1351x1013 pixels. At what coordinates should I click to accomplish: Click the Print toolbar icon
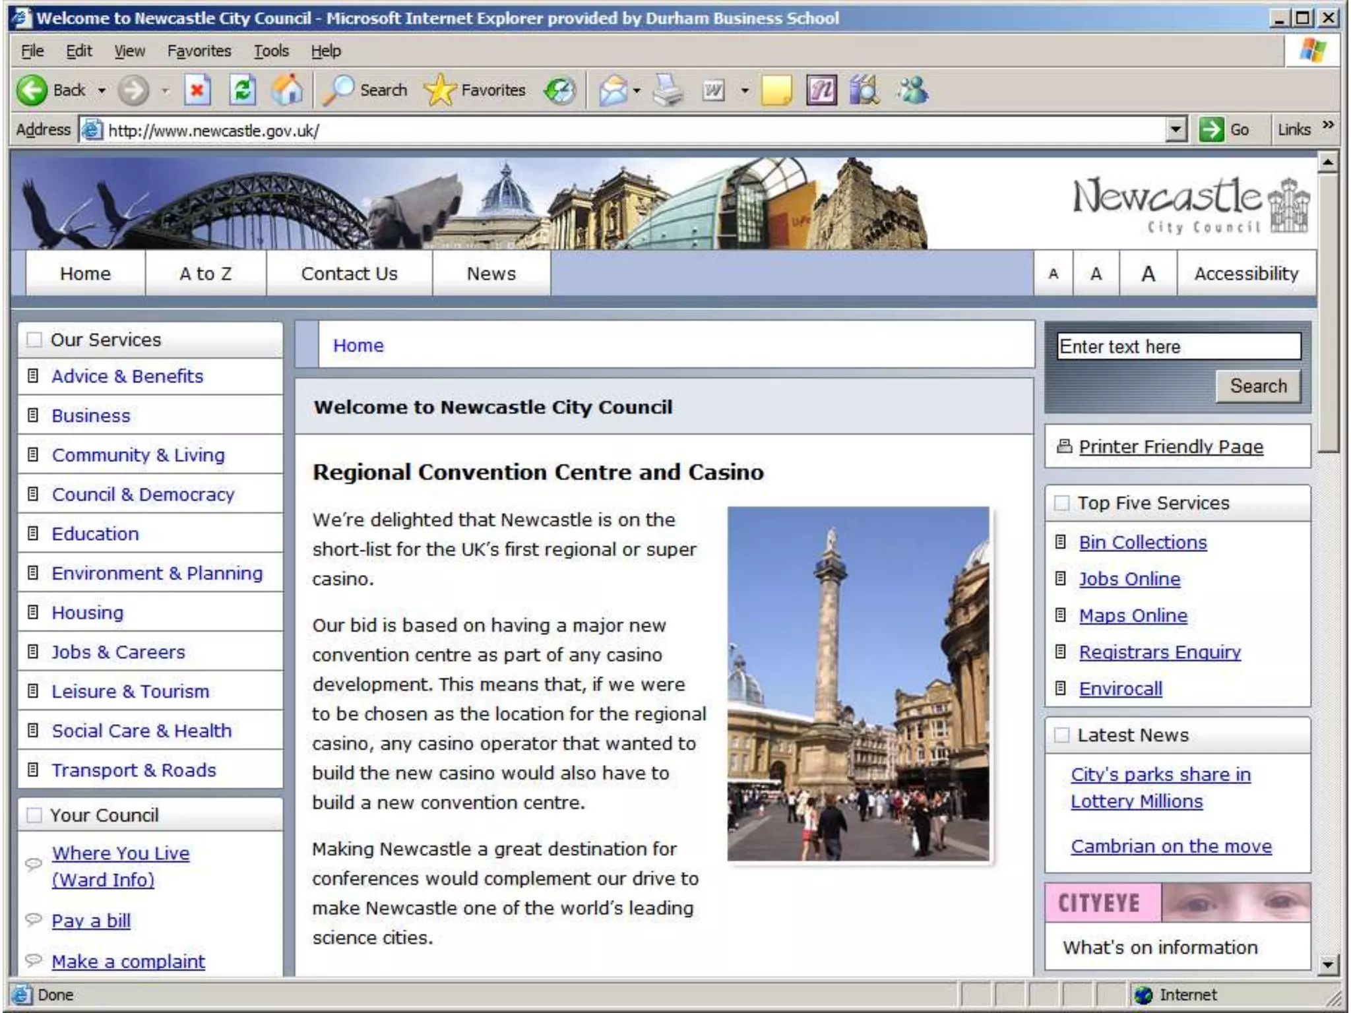[668, 90]
